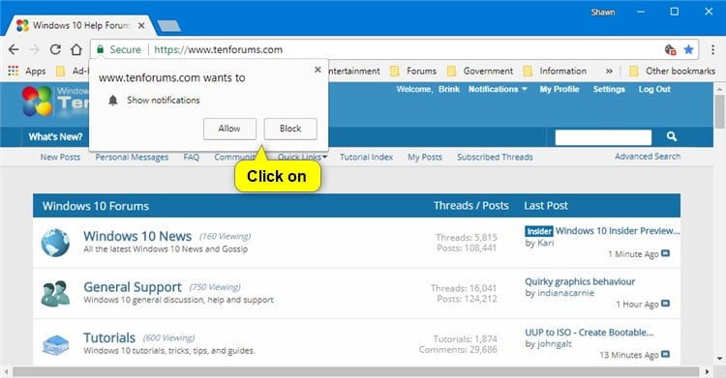The width and height of the screenshot is (726, 378).
Task: Click the bookmark star icon
Action: [x=688, y=49]
